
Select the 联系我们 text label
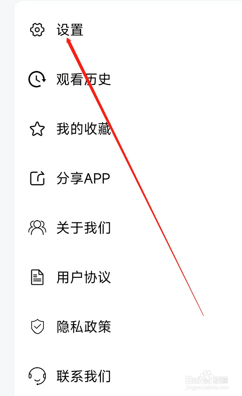click(x=84, y=376)
